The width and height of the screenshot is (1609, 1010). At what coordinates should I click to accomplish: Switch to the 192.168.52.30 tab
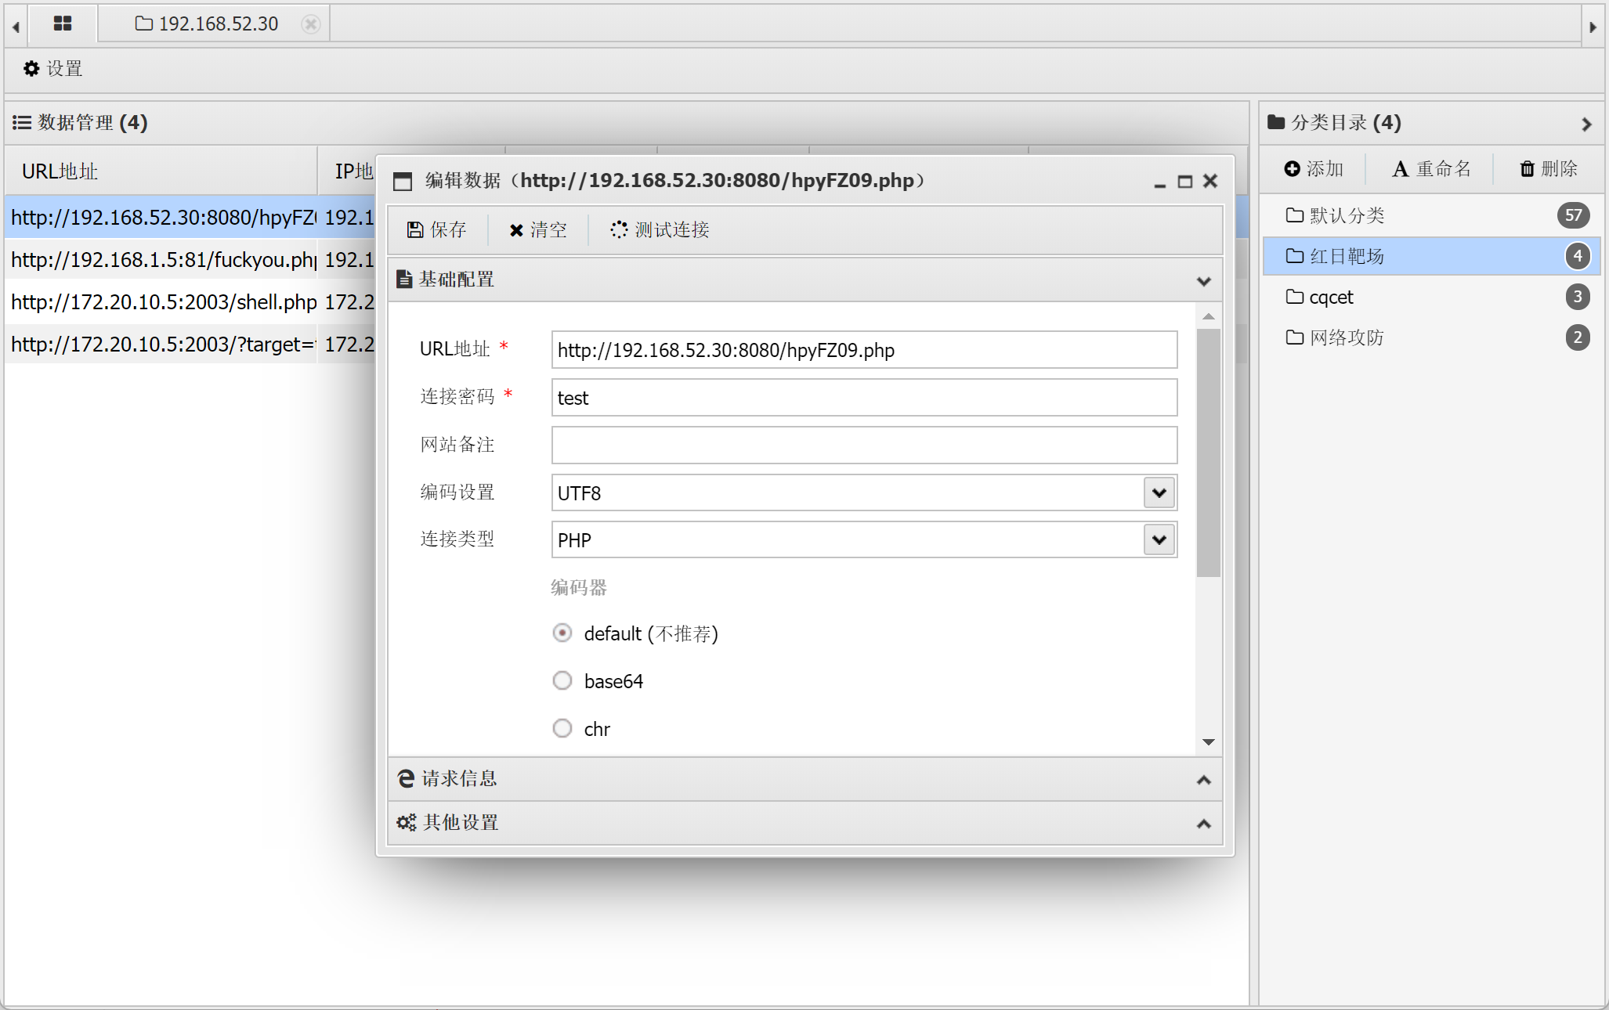click(x=208, y=24)
